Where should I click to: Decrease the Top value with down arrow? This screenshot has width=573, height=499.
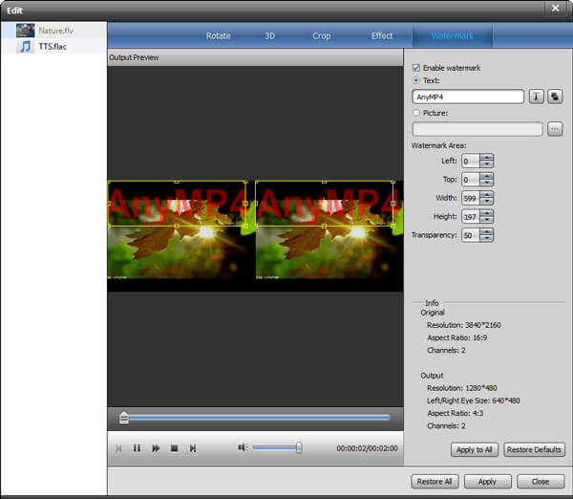[x=486, y=183]
